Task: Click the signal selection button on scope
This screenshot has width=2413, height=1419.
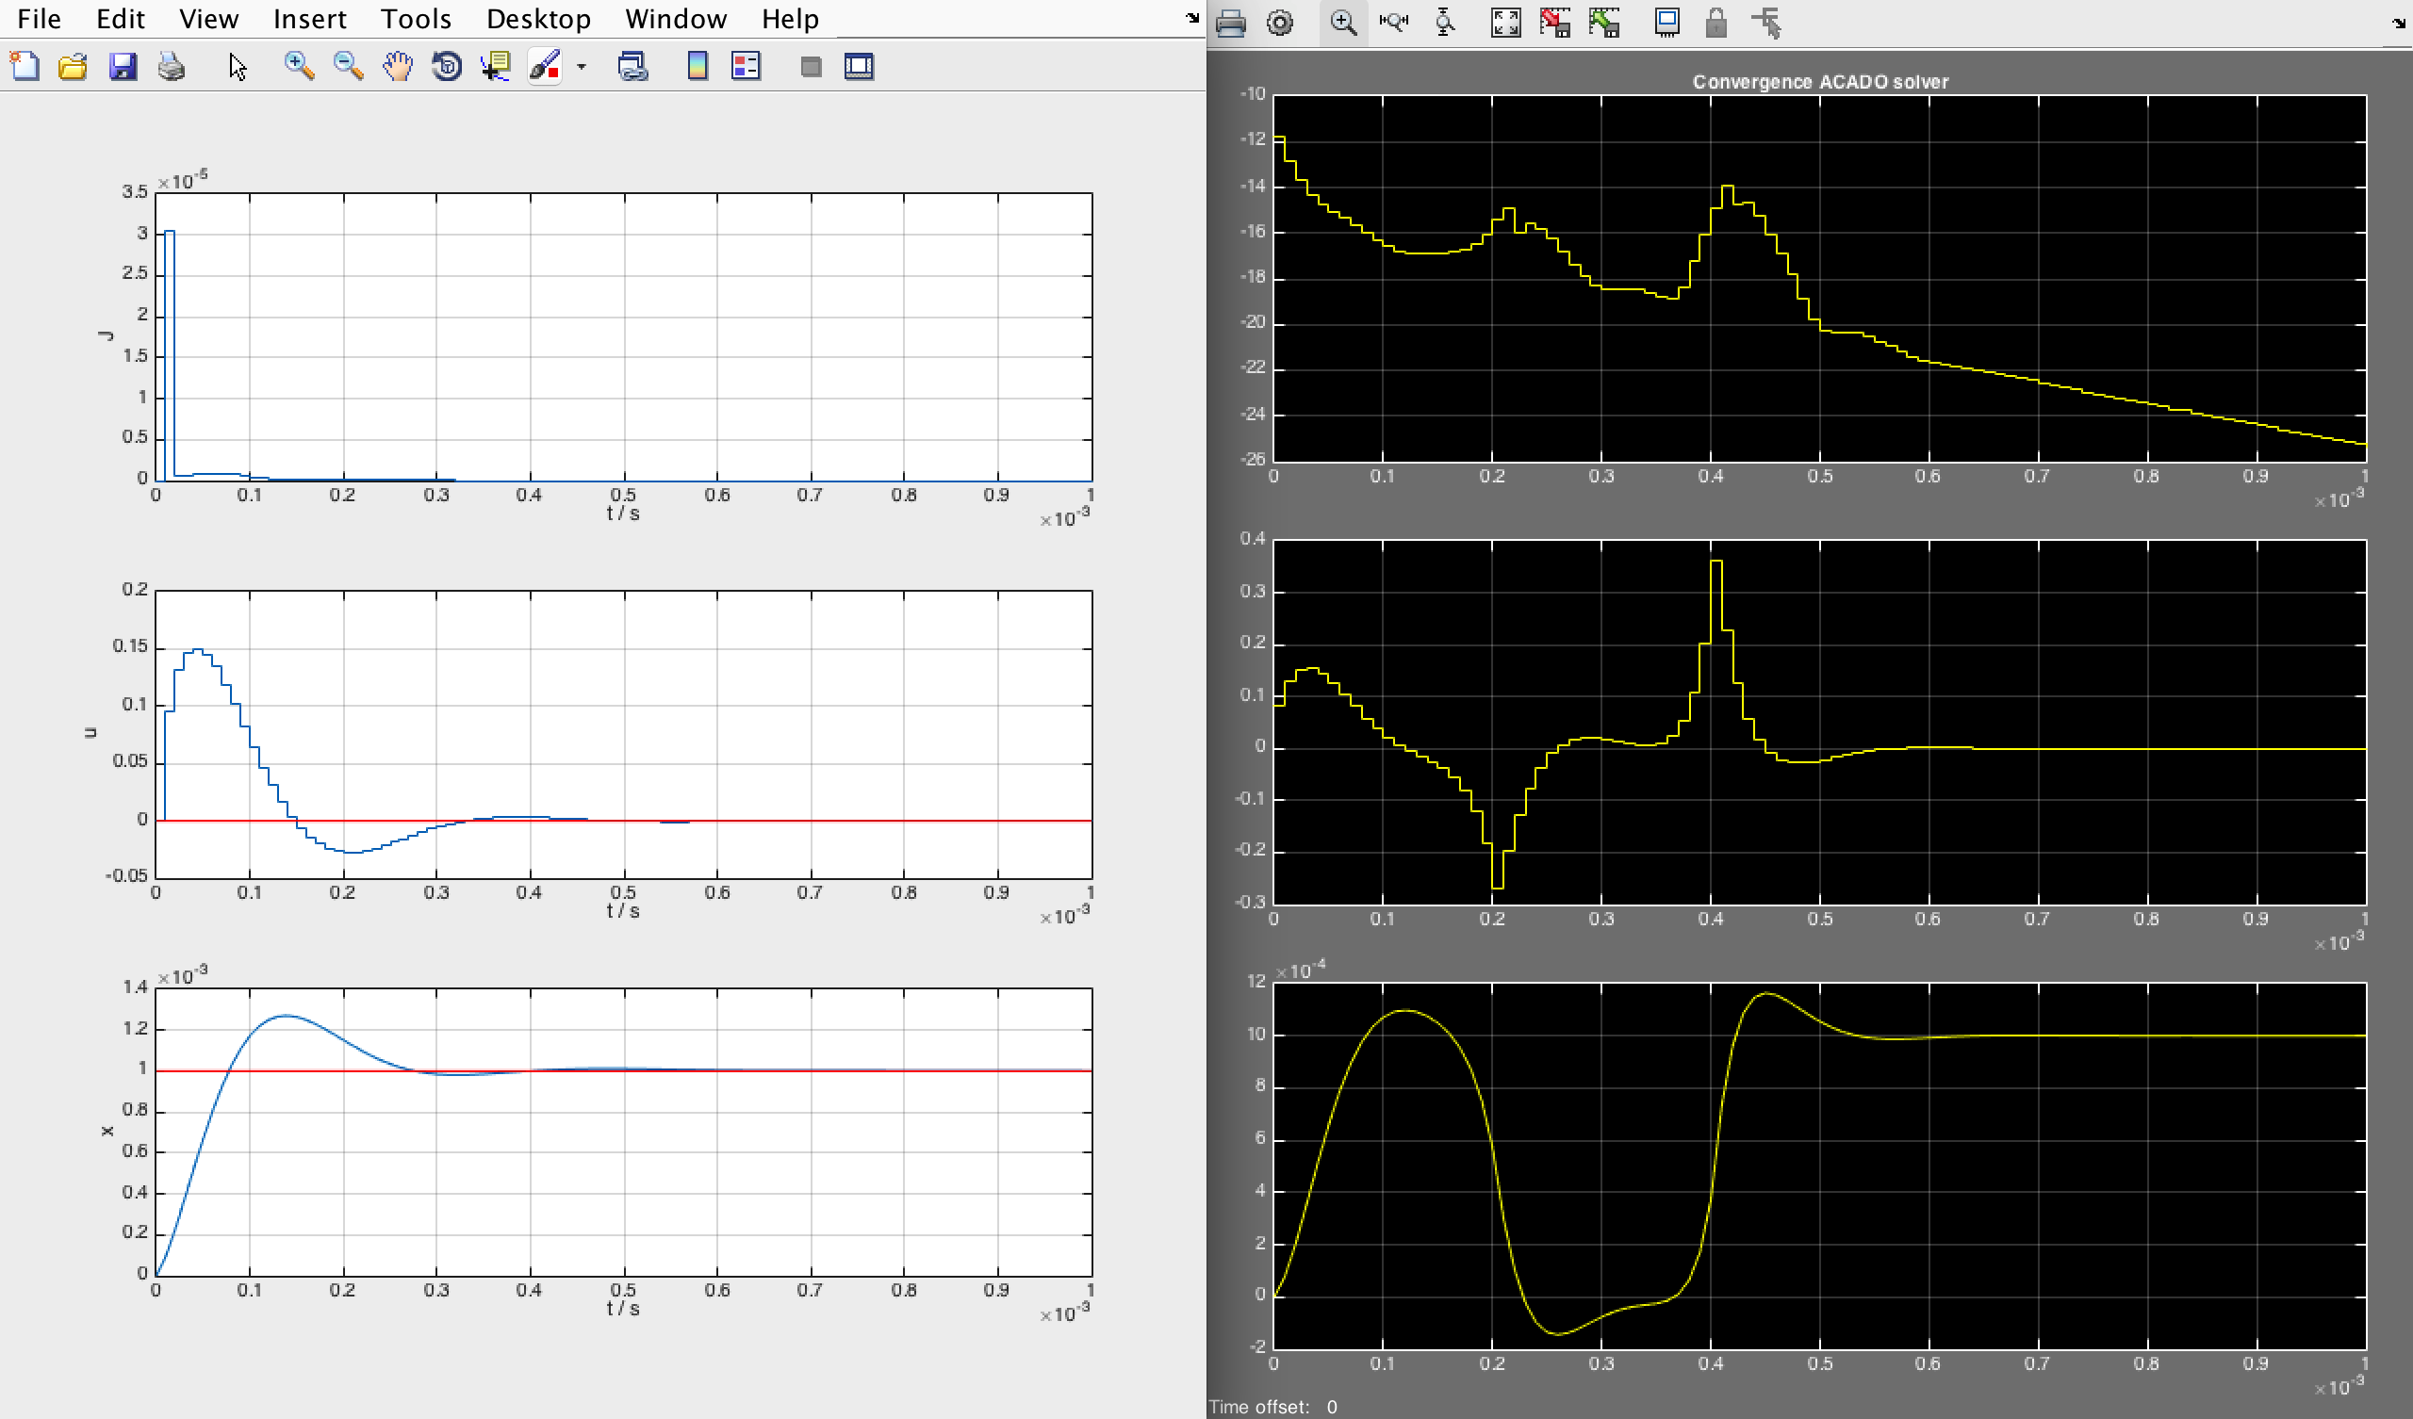Action: [1766, 22]
